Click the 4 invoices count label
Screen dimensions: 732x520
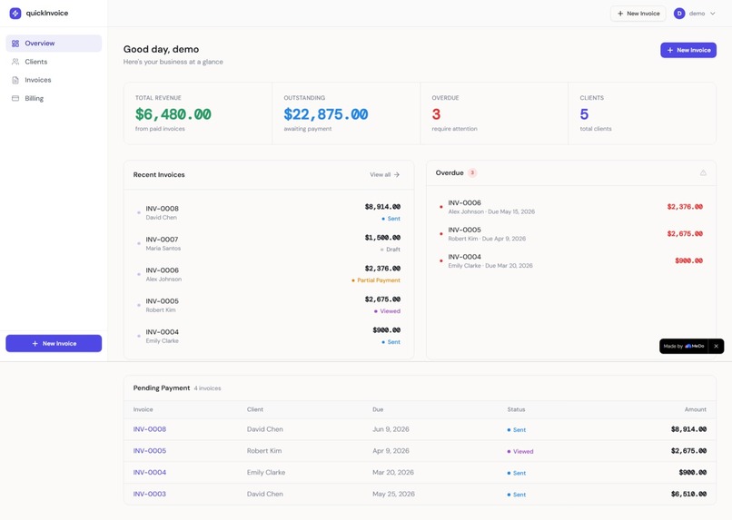207,388
